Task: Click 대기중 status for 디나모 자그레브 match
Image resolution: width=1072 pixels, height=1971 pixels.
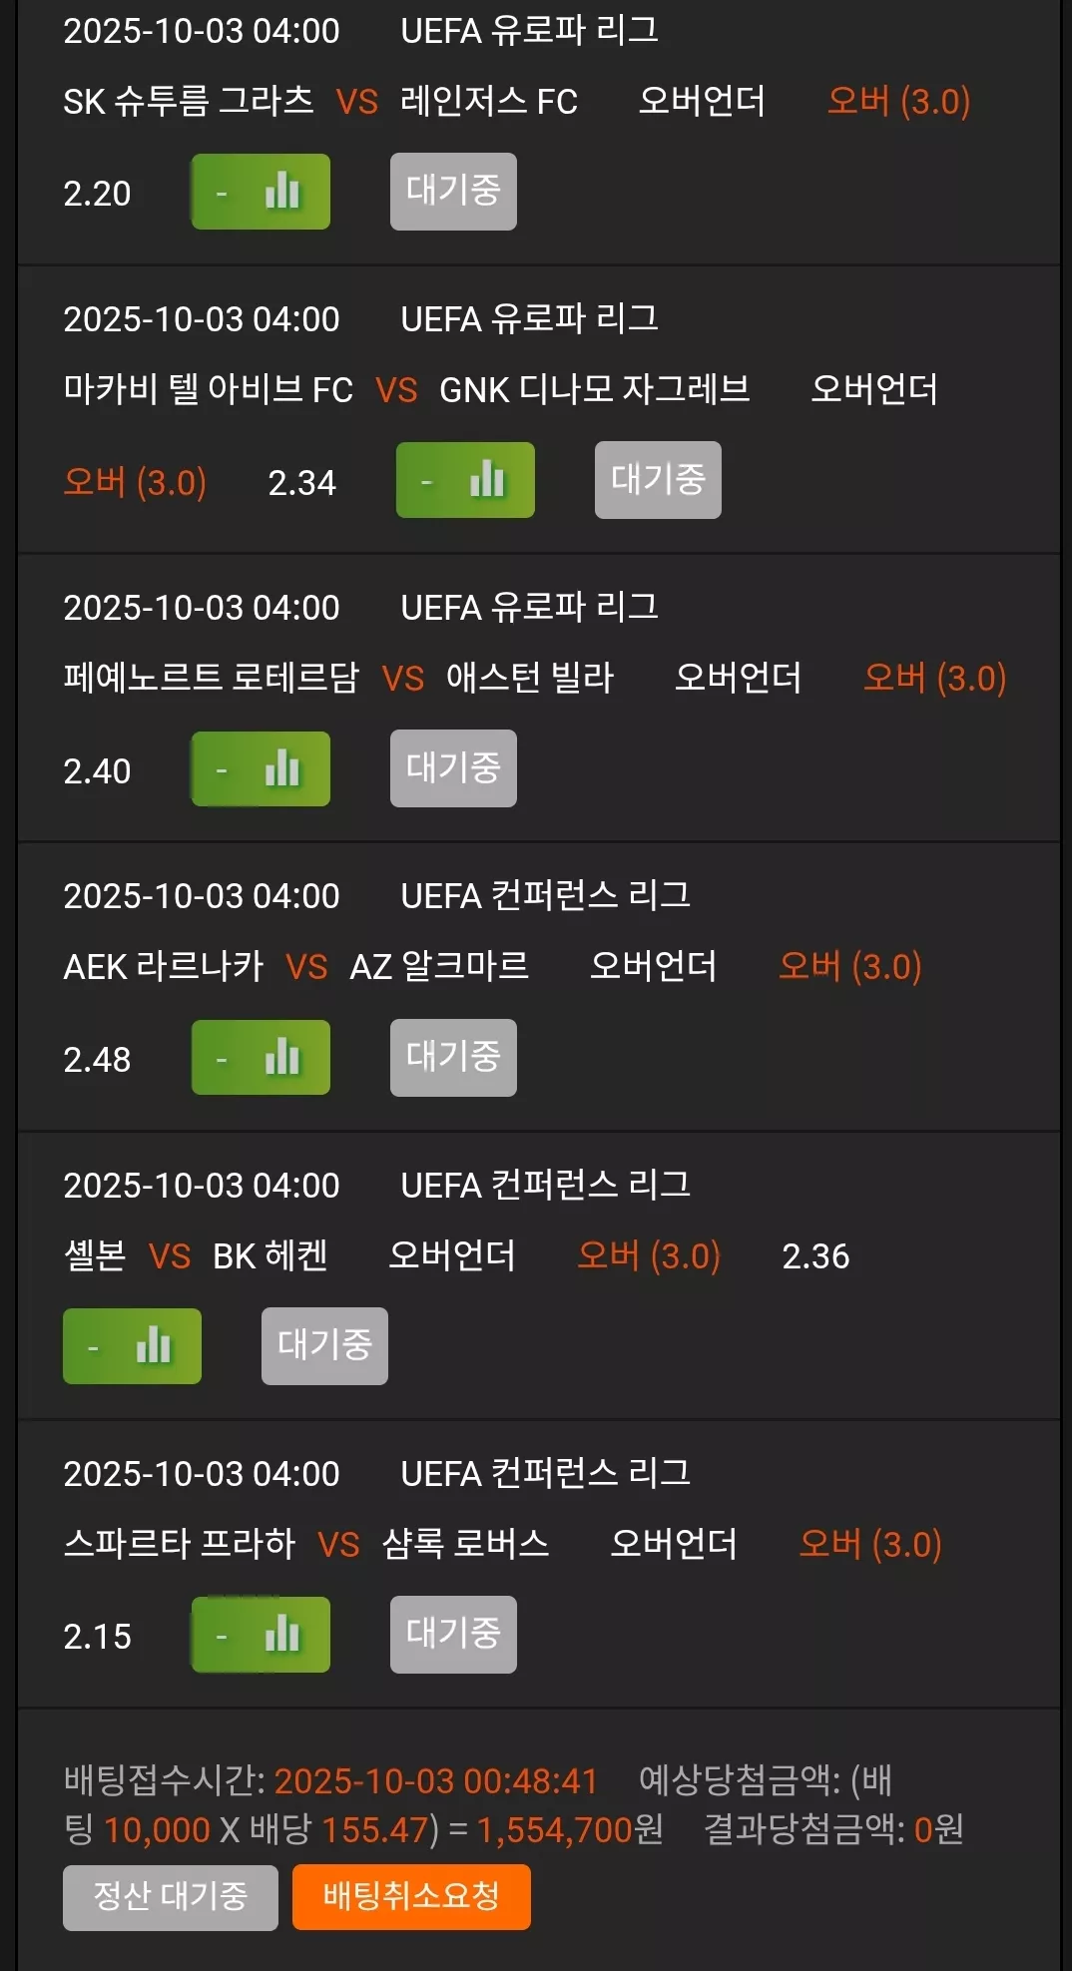Action: (658, 480)
